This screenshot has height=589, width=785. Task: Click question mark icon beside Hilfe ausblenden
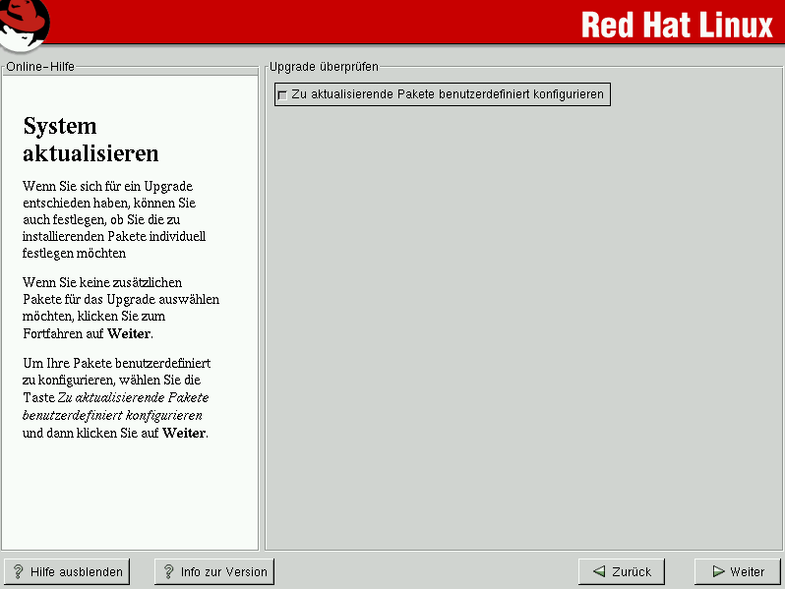coord(18,571)
